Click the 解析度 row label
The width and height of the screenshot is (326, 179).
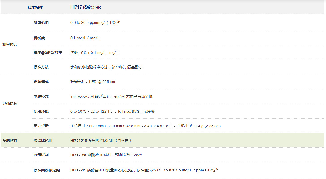coord(39,38)
